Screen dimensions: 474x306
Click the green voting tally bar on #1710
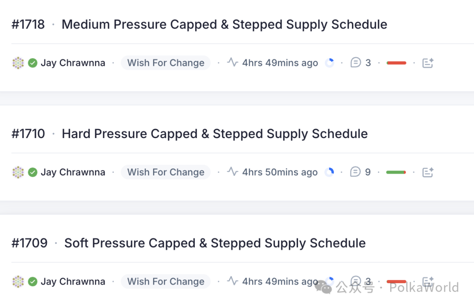pos(395,172)
